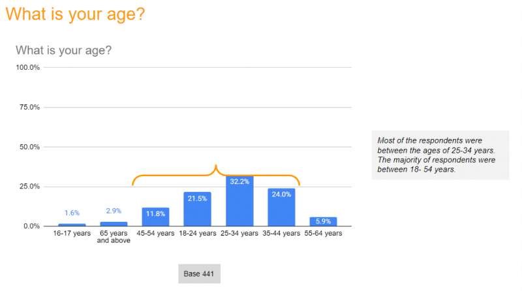Click the orange slide title 'What is your age?'

click(x=75, y=14)
